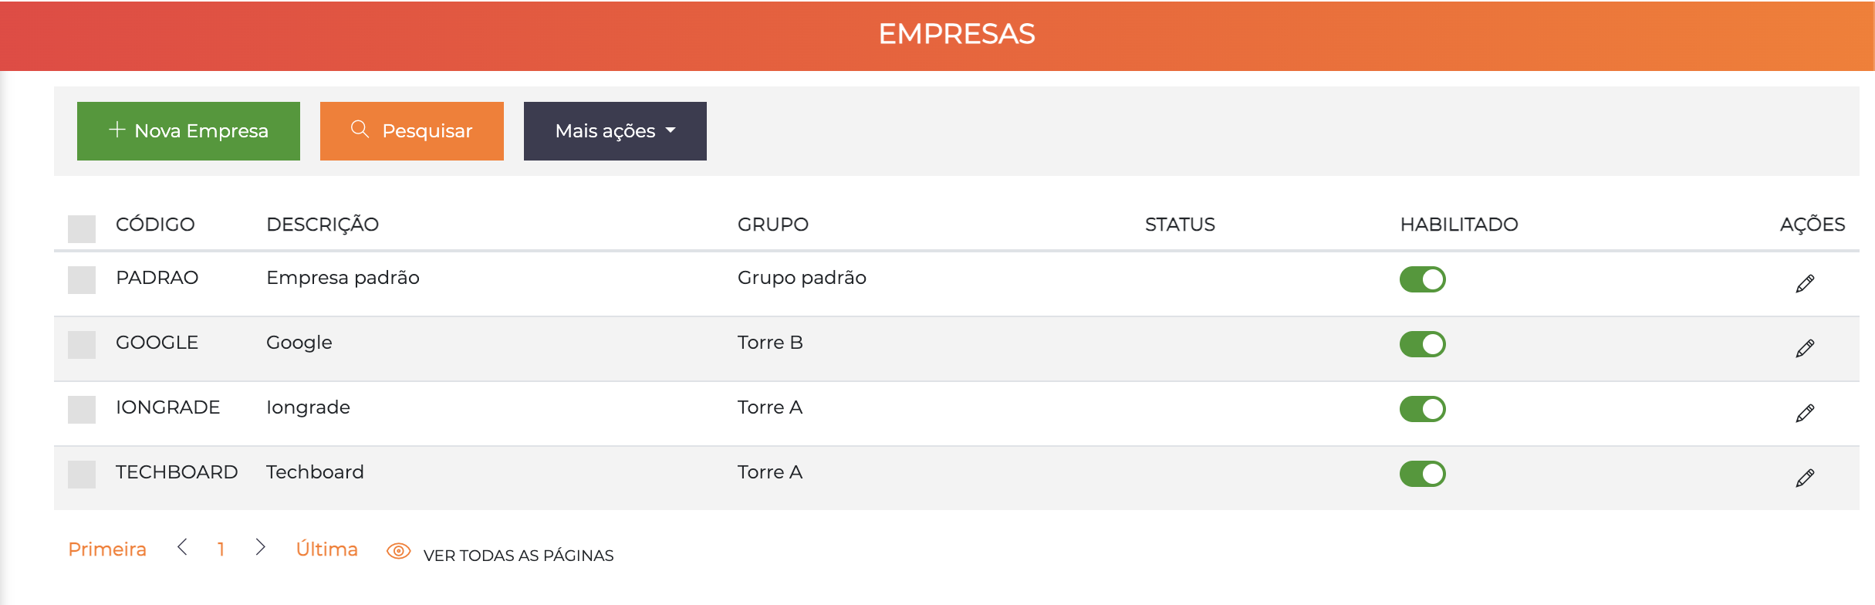This screenshot has width=1875, height=605.
Task: Edit the PADRAO company using pencil icon
Action: (x=1806, y=282)
